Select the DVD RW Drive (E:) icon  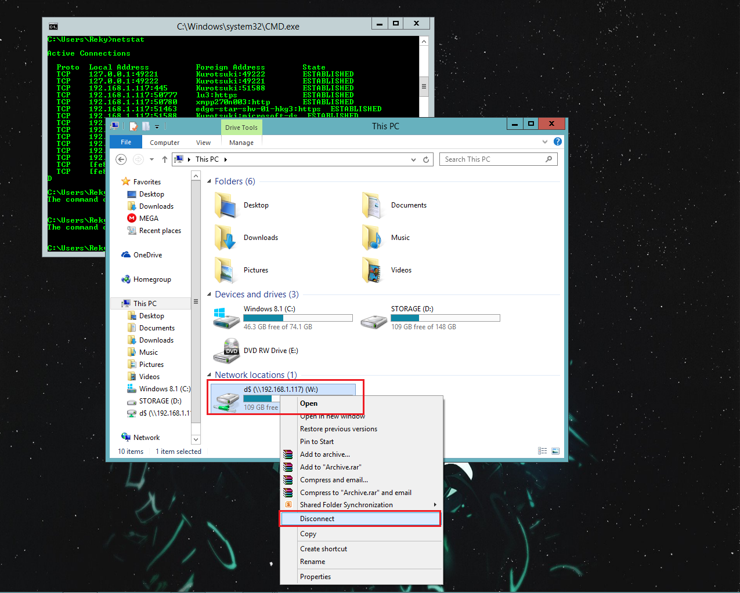(226, 351)
